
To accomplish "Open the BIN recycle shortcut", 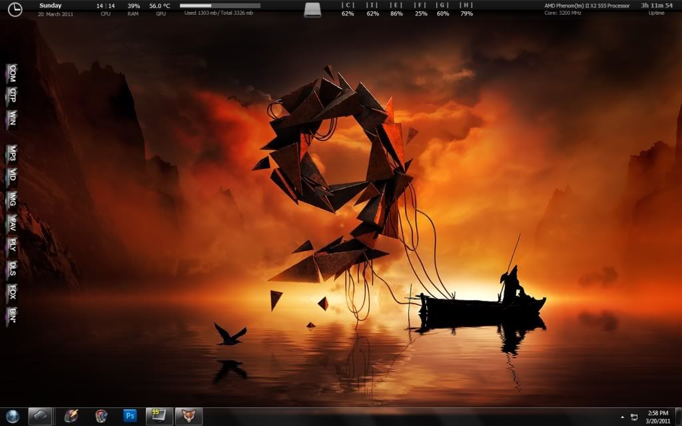I will click(x=12, y=315).
